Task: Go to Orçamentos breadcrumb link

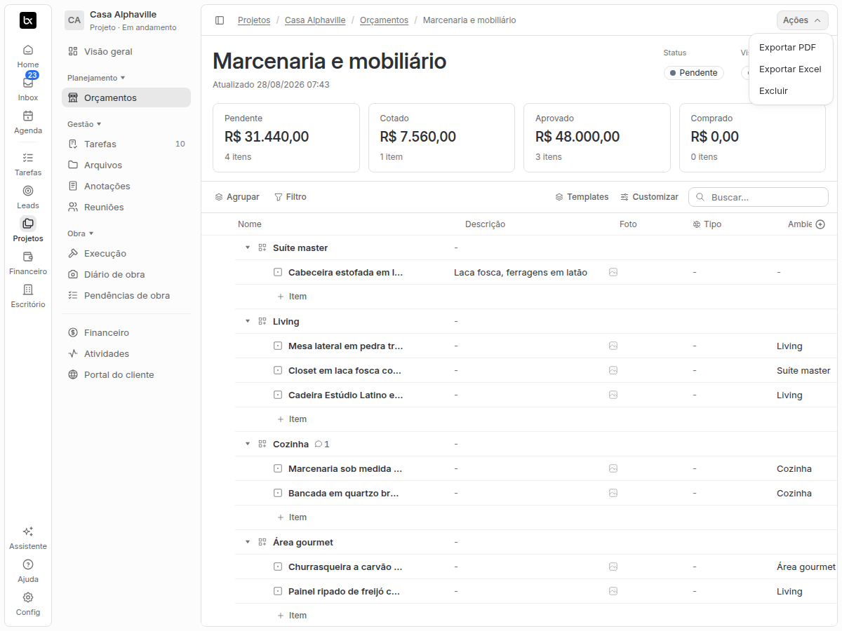Action: pyautogui.click(x=384, y=20)
